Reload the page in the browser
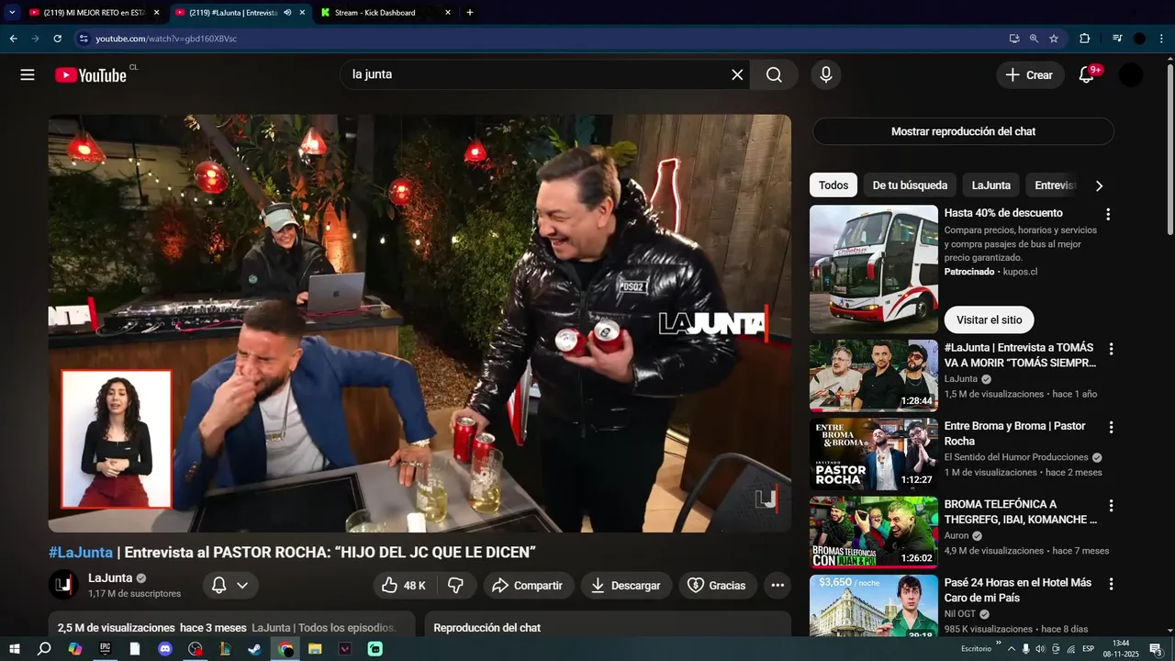 click(58, 39)
